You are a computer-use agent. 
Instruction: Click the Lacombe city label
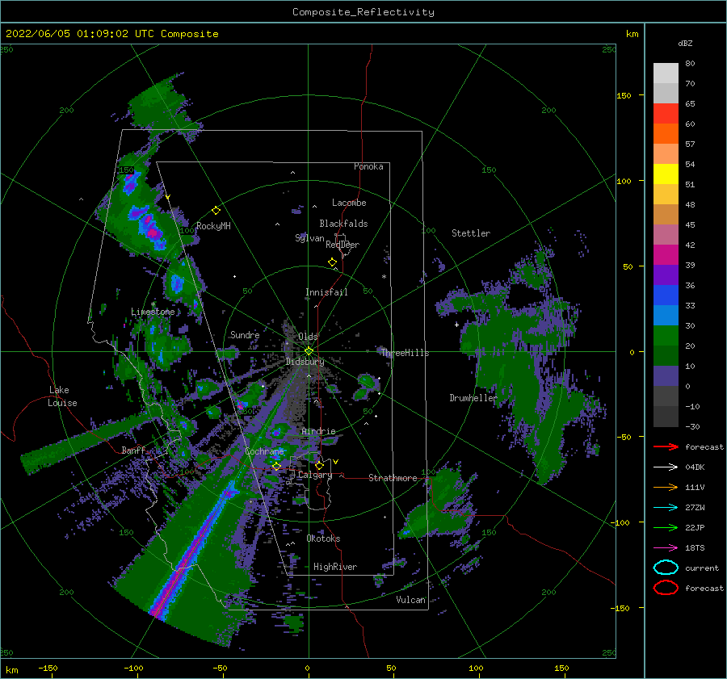click(349, 203)
